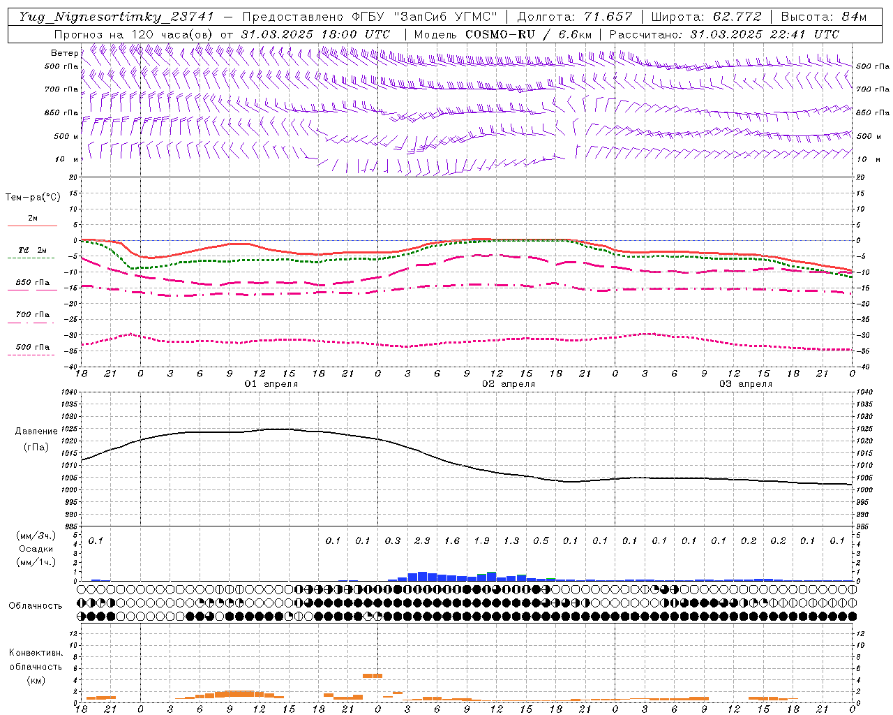Screen dimensions: 893x715
Task: Click the Давление panel label
Action: (x=36, y=432)
